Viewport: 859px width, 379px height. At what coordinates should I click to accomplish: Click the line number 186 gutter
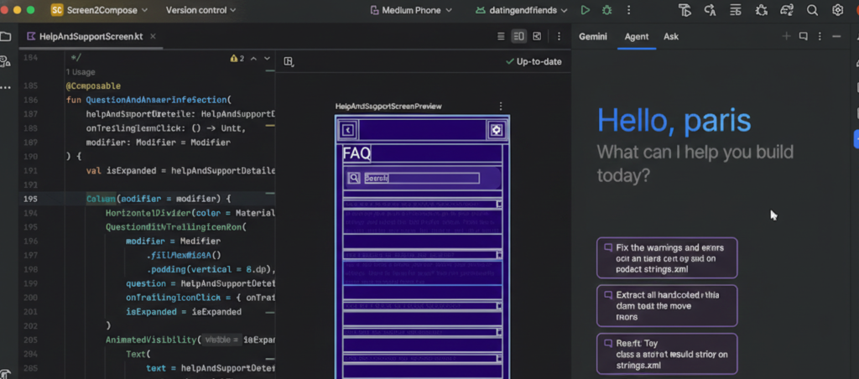pos(31,100)
